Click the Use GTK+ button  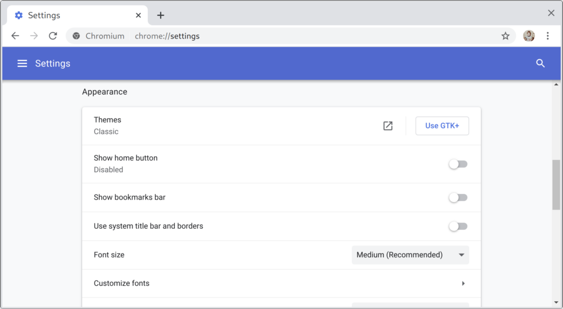pos(442,126)
